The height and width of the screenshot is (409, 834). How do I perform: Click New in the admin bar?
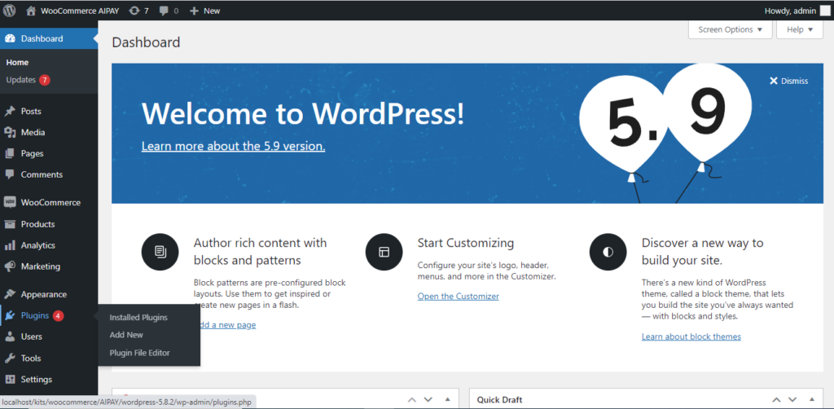pos(212,11)
